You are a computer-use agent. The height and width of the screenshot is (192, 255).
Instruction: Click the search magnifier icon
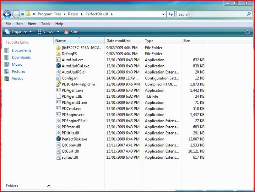click(x=249, y=14)
